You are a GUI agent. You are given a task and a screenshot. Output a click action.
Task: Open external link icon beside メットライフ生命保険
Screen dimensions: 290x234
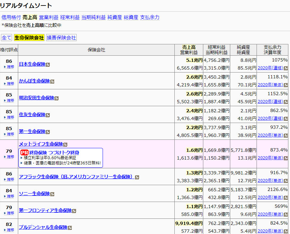pos(65,144)
